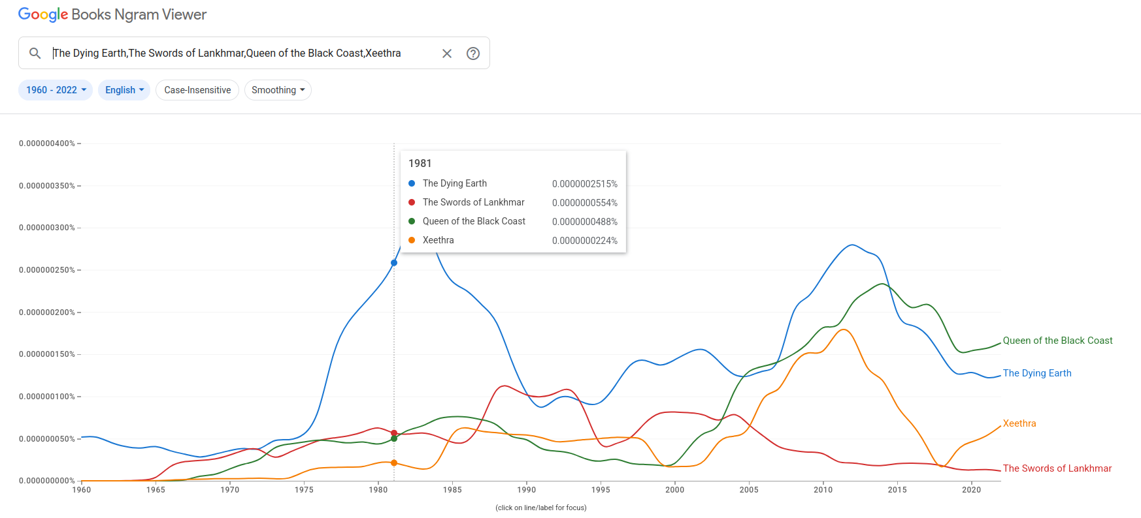Click blue swatch beside The Dying Earth in tooltip
This screenshot has width=1141, height=518.
coord(412,183)
